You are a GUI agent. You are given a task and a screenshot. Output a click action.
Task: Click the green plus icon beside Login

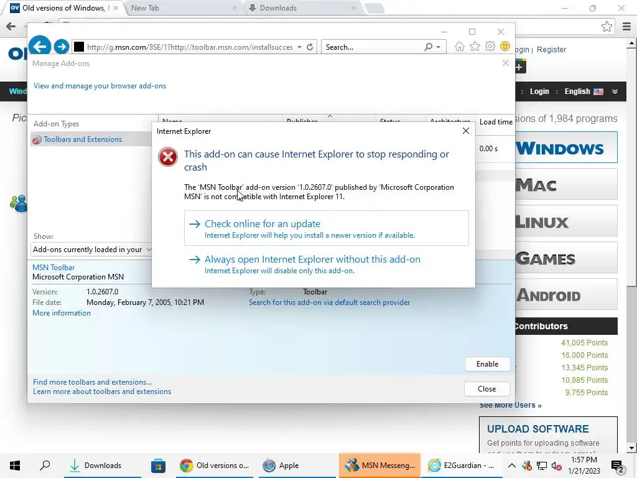click(521, 67)
